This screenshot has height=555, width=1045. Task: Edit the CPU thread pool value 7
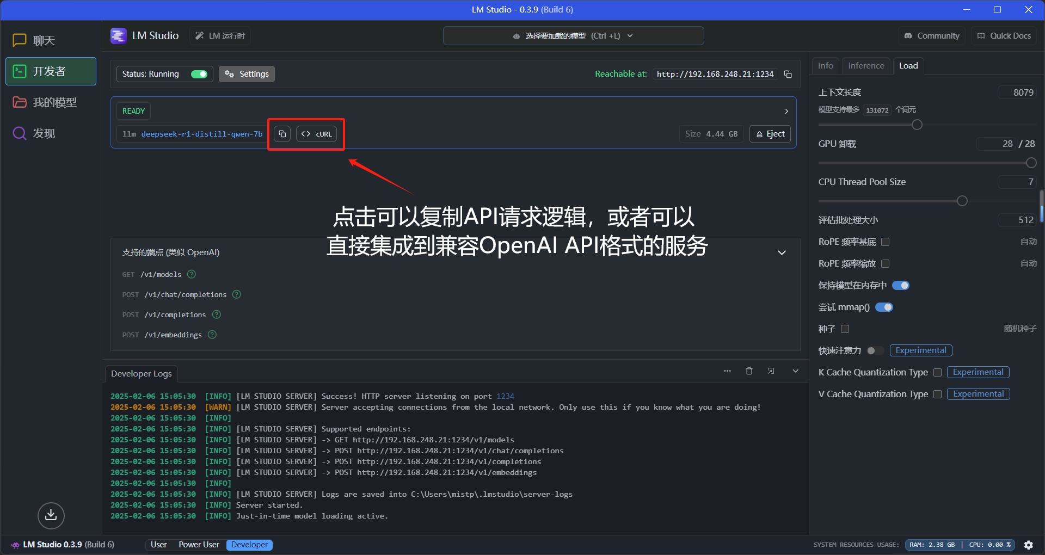pyautogui.click(x=1017, y=182)
